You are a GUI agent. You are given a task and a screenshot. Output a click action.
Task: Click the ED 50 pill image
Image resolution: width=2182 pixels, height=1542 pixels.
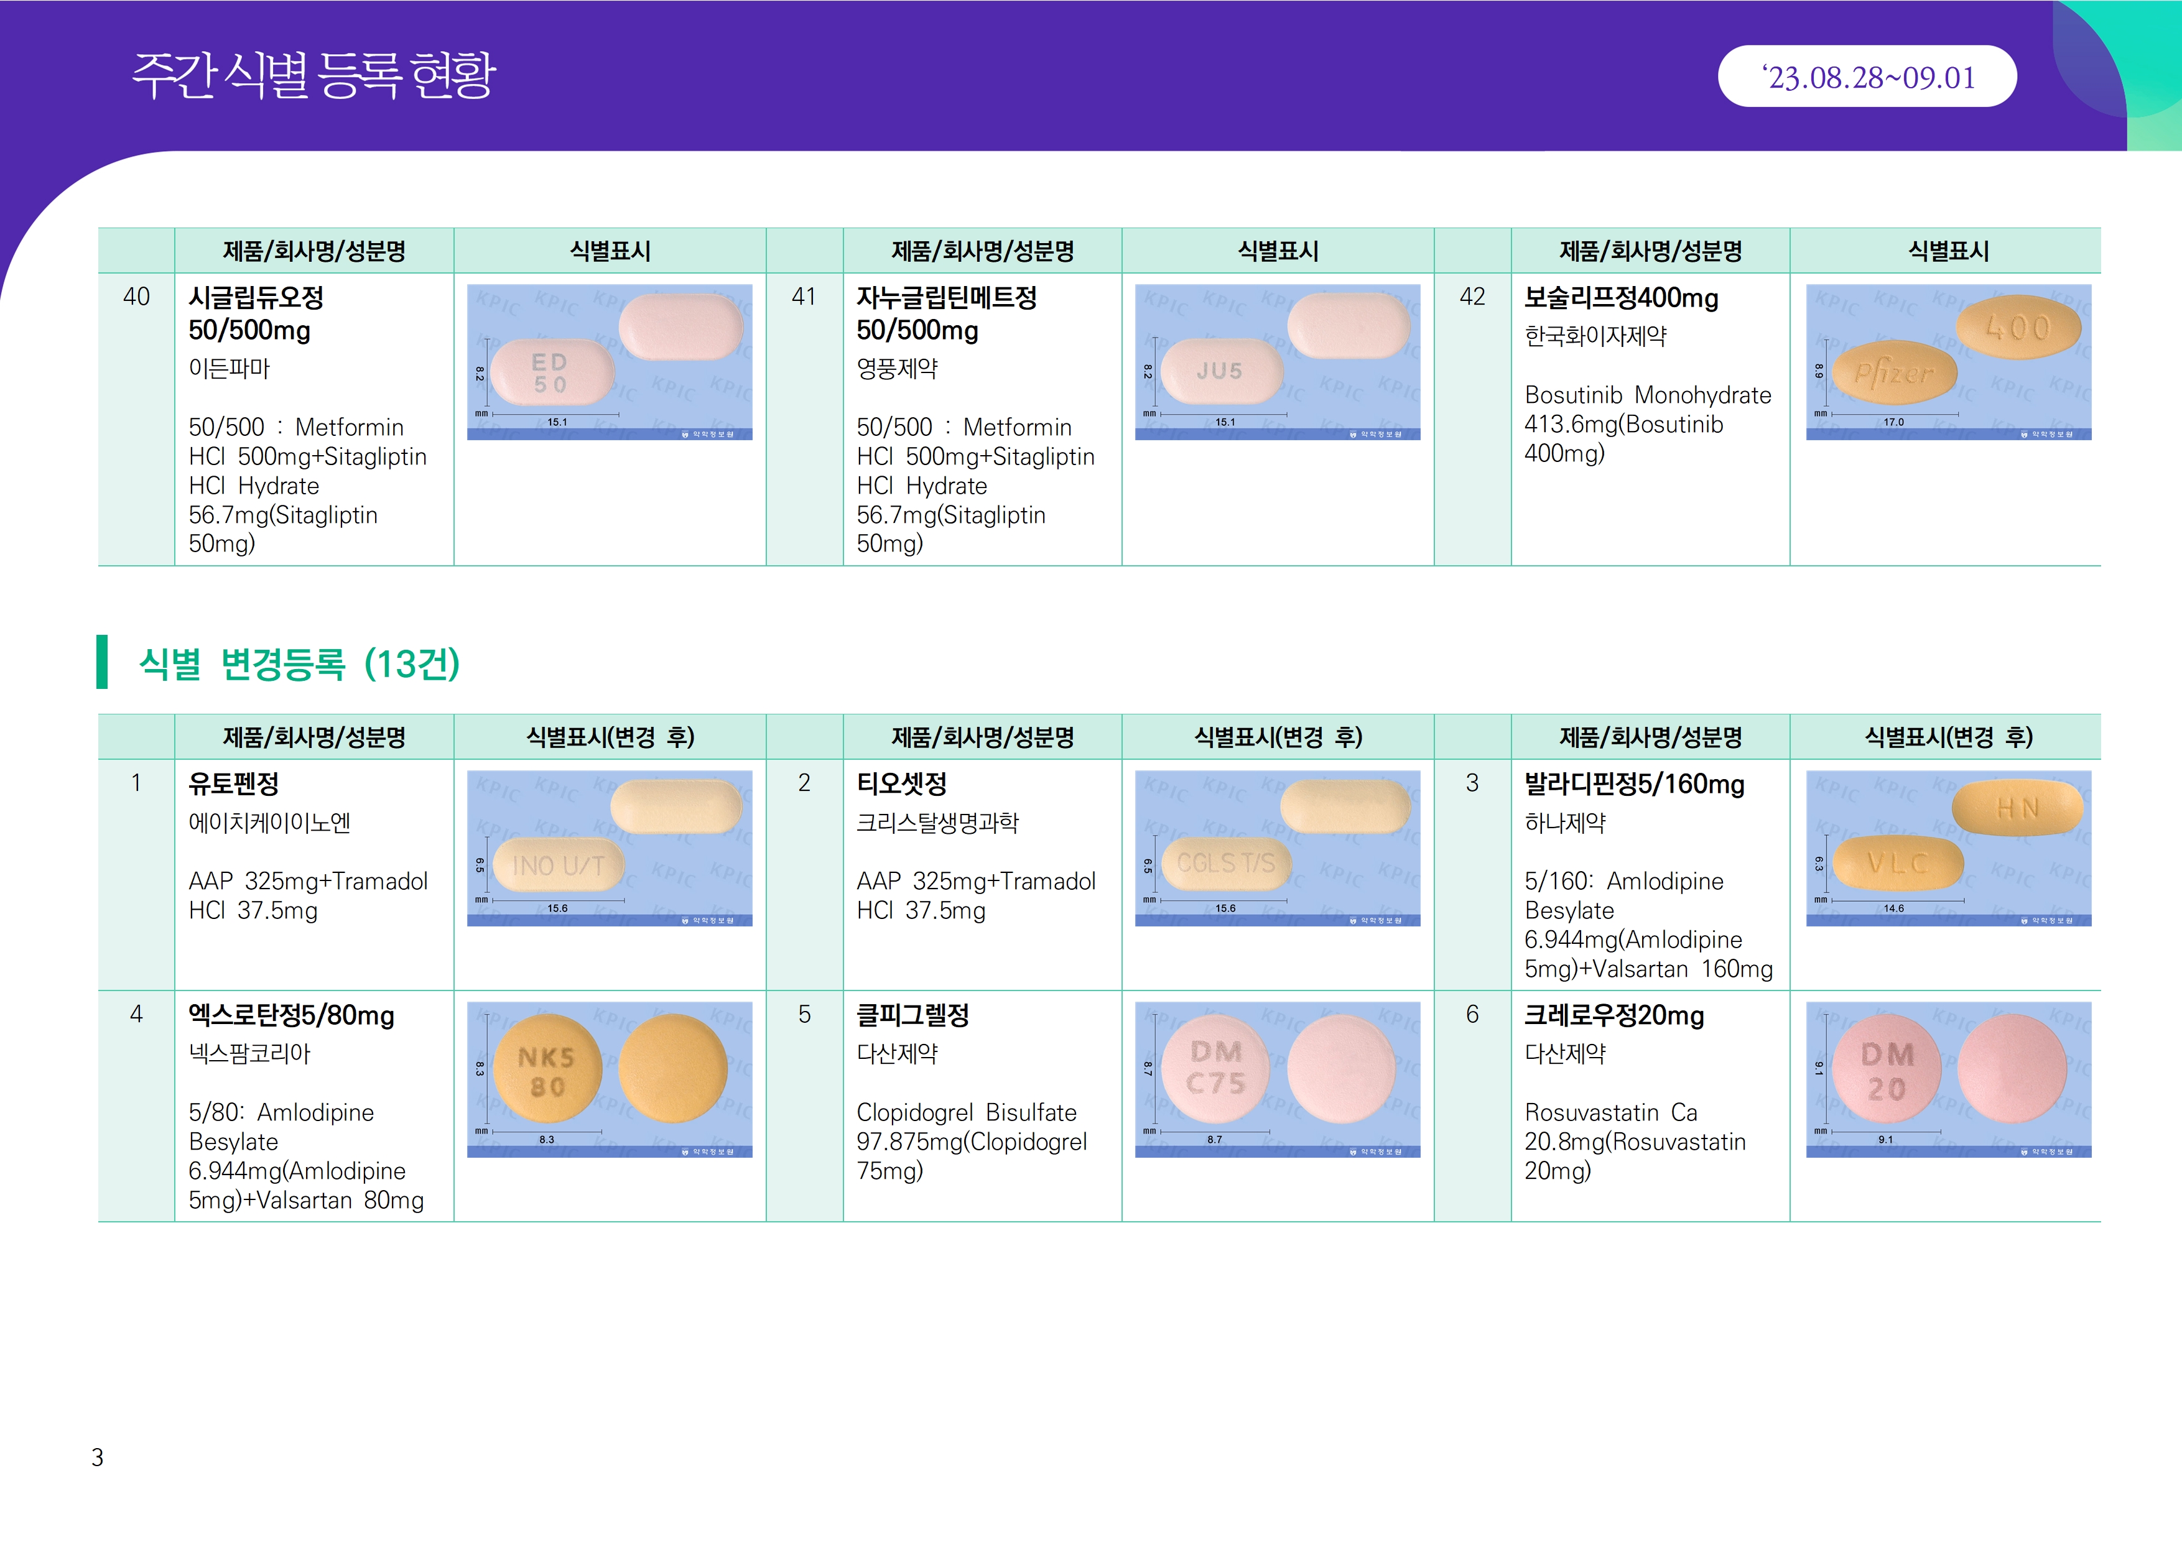pyautogui.click(x=609, y=362)
